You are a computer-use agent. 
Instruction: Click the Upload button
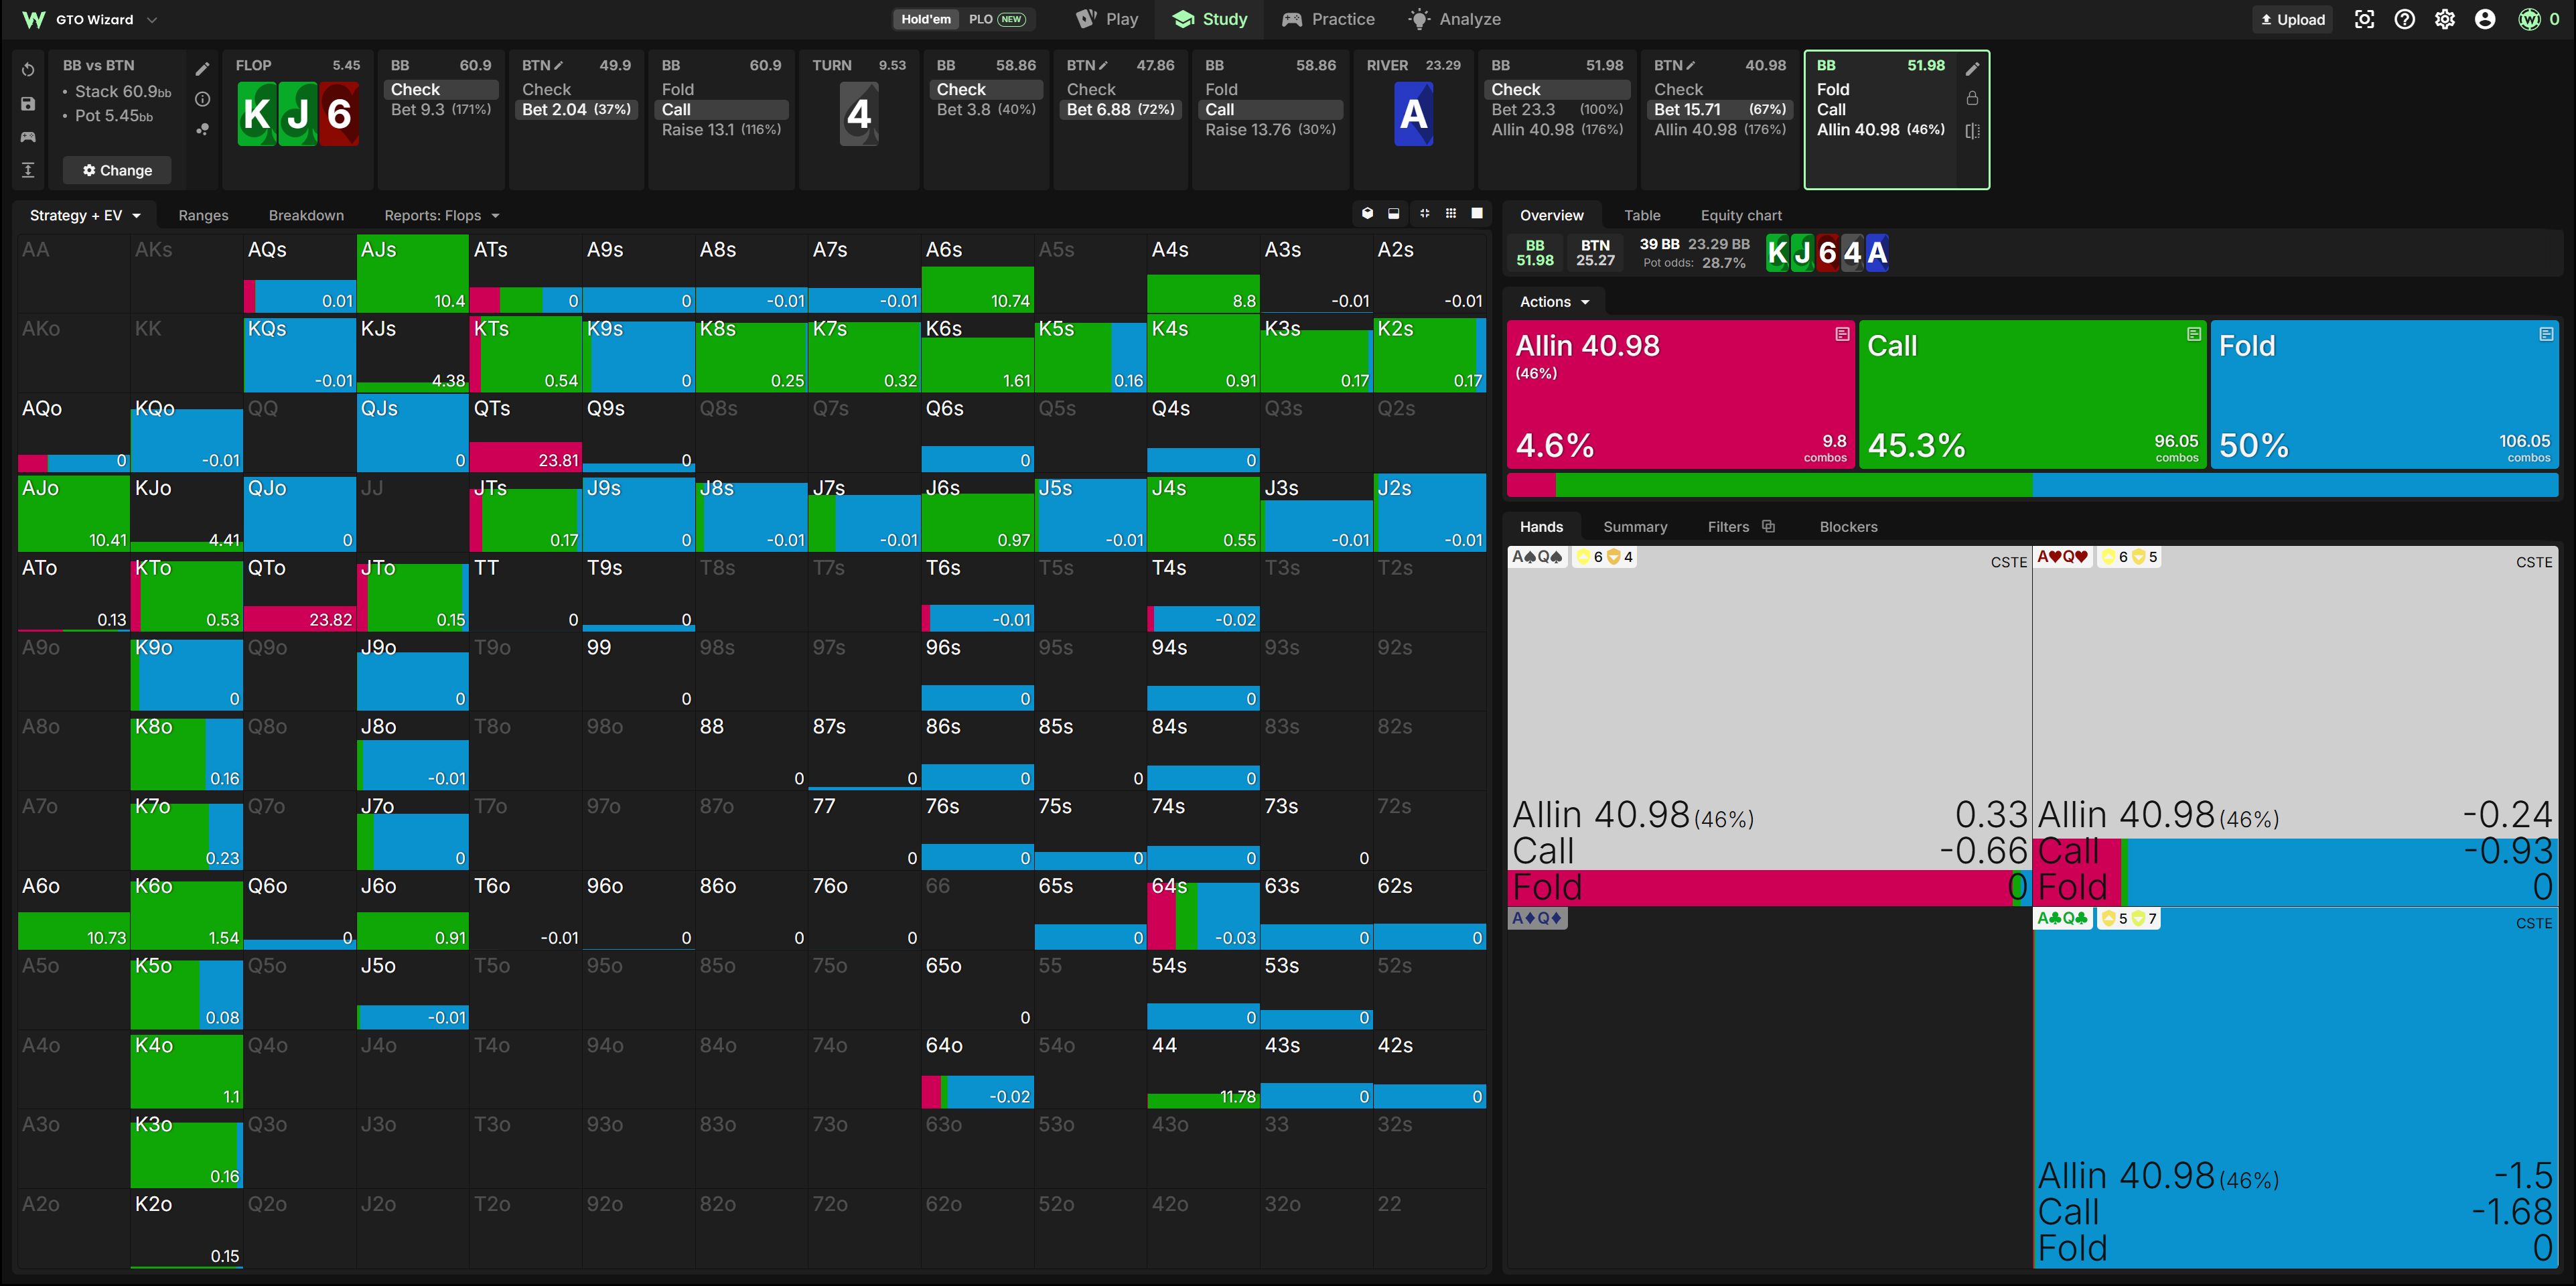click(x=2293, y=19)
